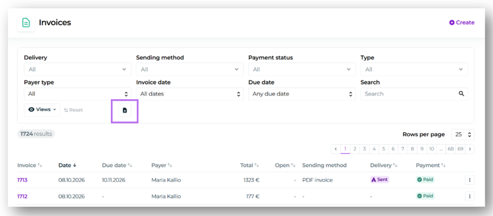Go to page 5 in pagination

point(384,149)
